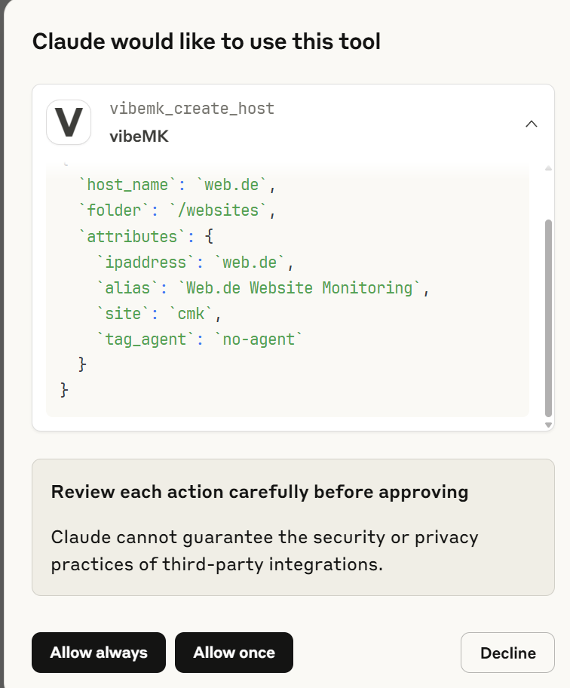Click the site cmk parameter line

click(x=161, y=314)
